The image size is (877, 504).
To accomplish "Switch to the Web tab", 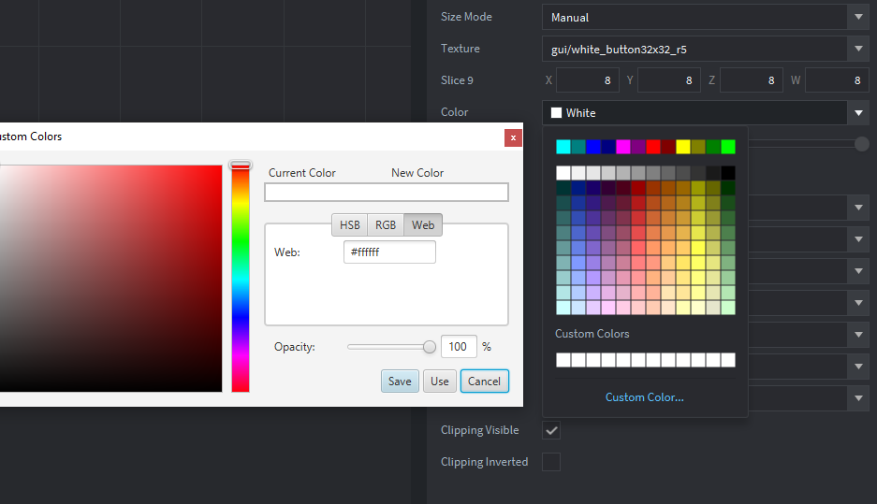I will tap(423, 225).
